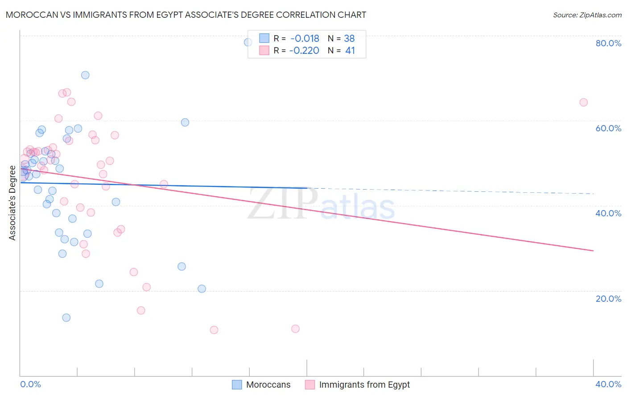Image resolution: width=627 pixels, height=397 pixels.
Task: Click the Immigrants from Egypt legend label
Action: [364, 385]
